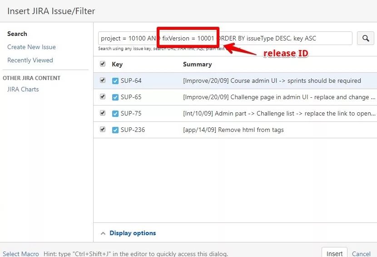Screen dimensions: 377x257
Task: Open Recently Viewed in sidebar
Action: [x=30, y=60]
